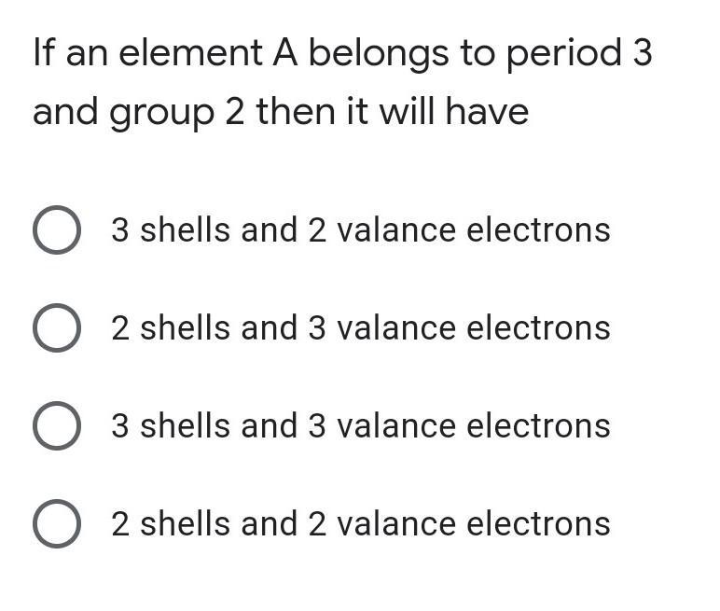This screenshot has height=611, width=720.
Task: Choose the radio circle for 2 shells, 2 valance electrons
Action: click(x=57, y=523)
